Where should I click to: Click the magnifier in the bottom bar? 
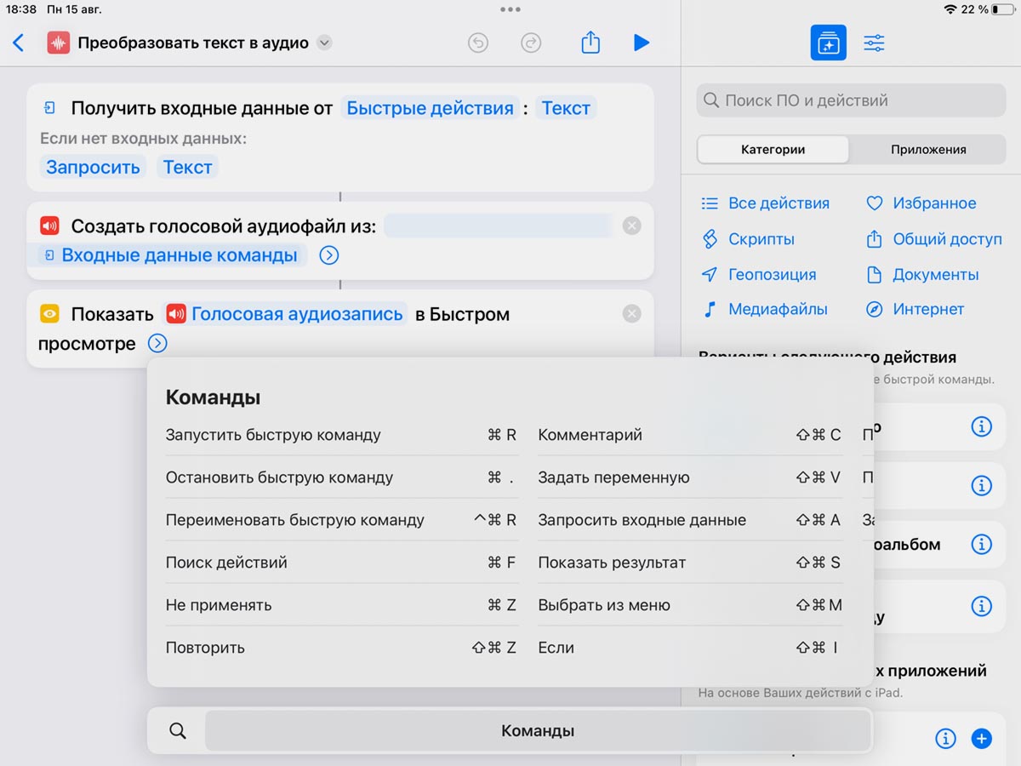(177, 731)
